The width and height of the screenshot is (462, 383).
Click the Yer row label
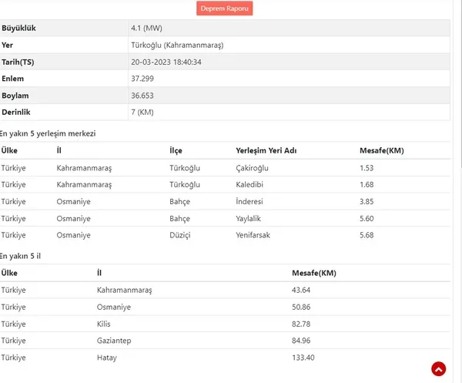click(x=7, y=45)
